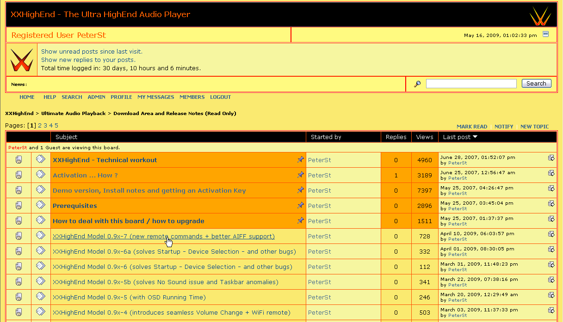Click the search input field
The image size is (563, 322).
tap(471, 84)
